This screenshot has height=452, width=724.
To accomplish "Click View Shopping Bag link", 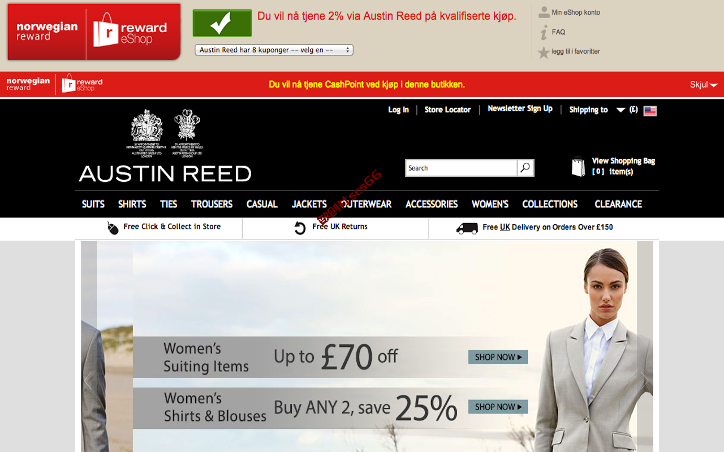I will pyautogui.click(x=623, y=161).
